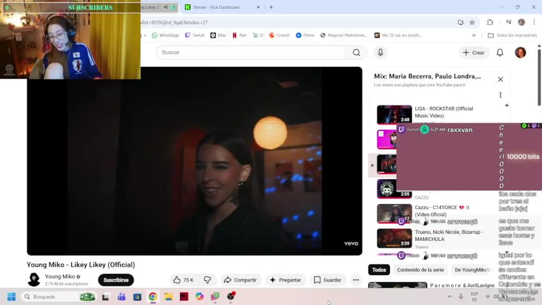Click the tray microphone icon

pyautogui.click(x=461, y=297)
